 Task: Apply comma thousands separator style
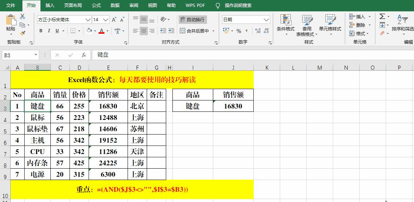click(x=246, y=31)
